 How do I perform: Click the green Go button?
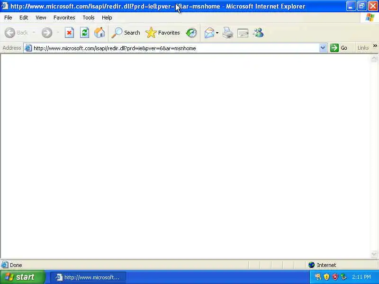tap(339, 48)
